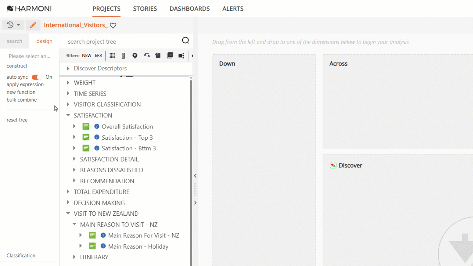Expand the WEIGHT tree node

click(x=68, y=83)
